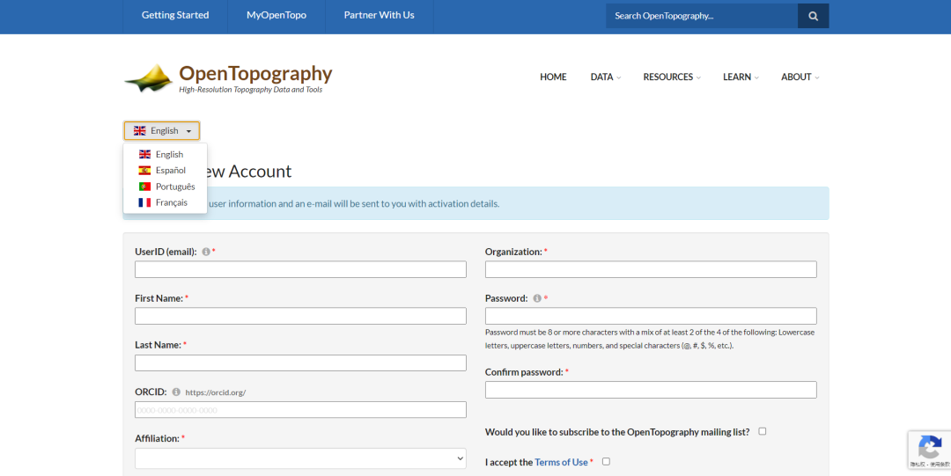Go to HOME page
Viewport: 951px width, 476px height.
[553, 77]
